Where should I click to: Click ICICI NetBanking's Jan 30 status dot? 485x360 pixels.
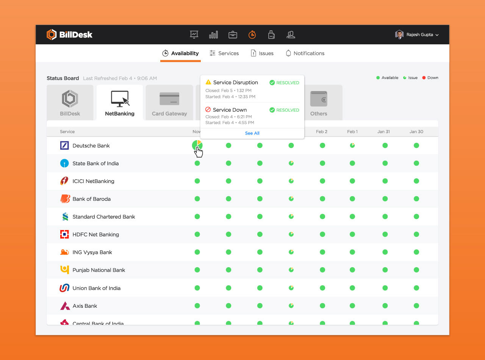(416, 181)
